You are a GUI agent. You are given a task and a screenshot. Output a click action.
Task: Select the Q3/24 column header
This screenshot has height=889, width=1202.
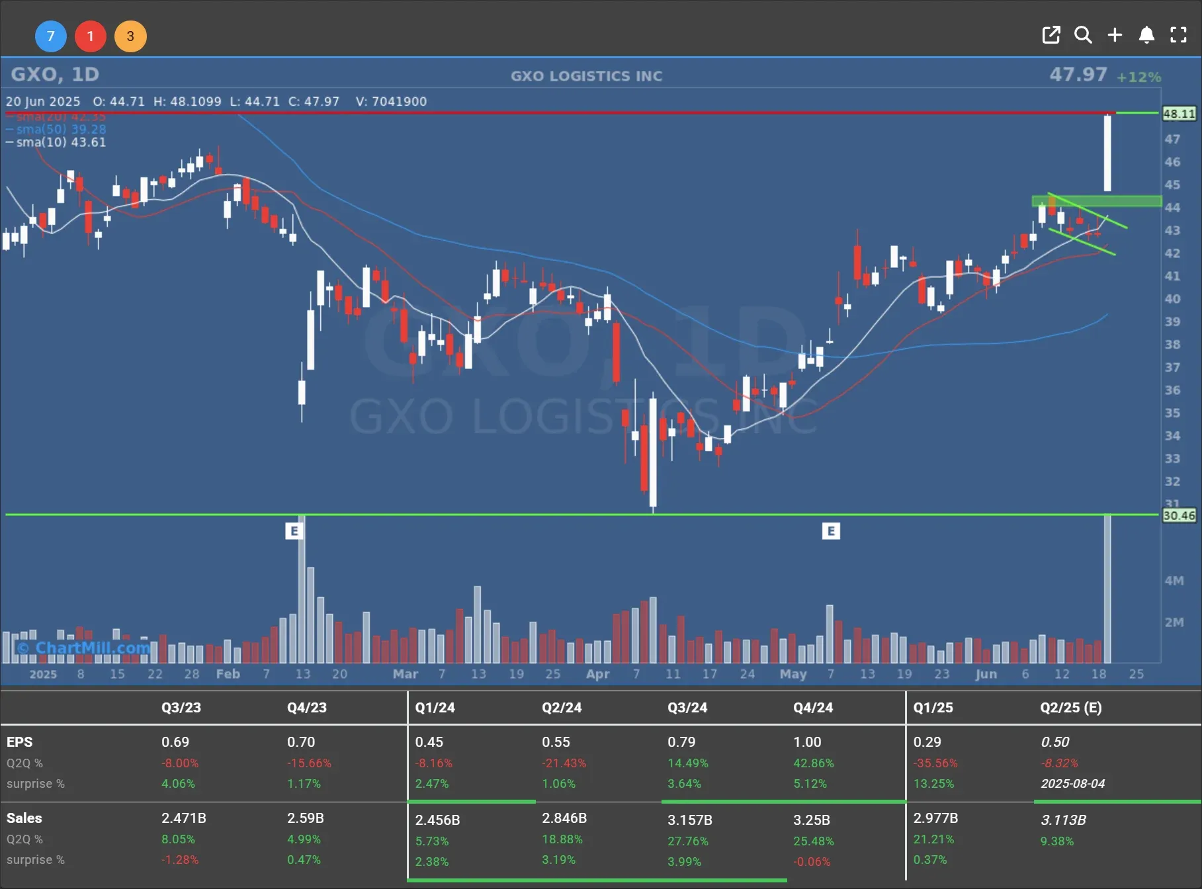pos(687,707)
